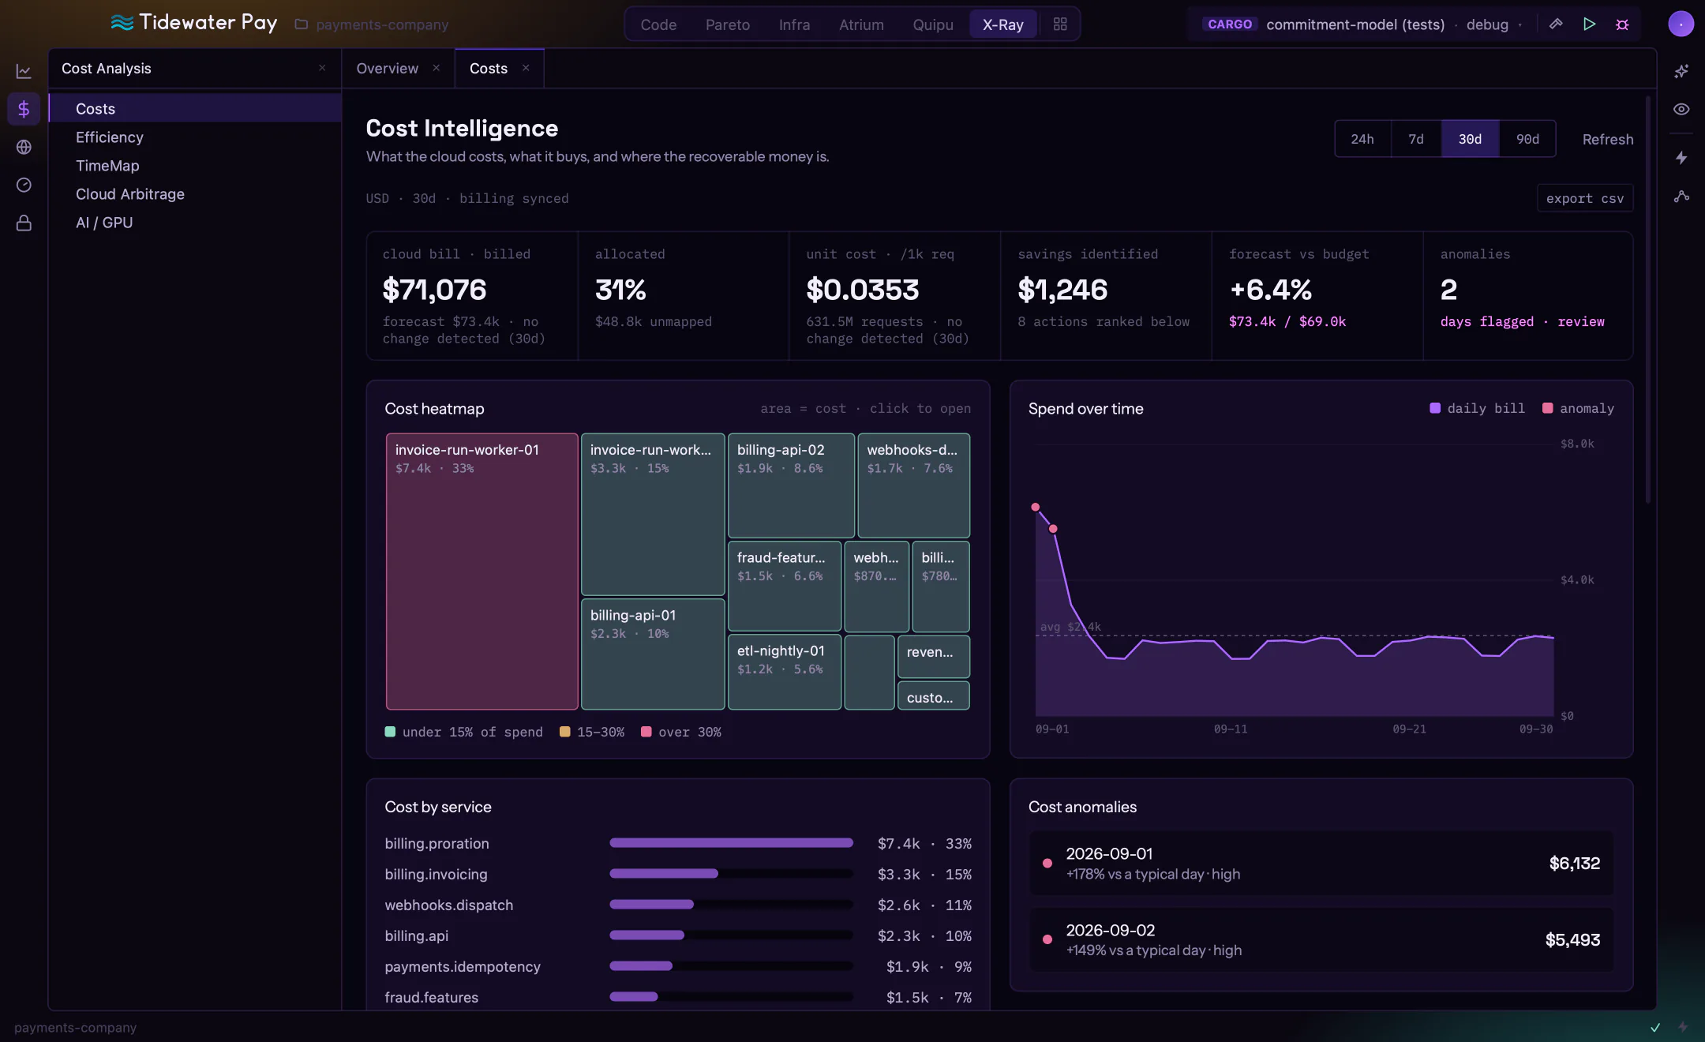Click the days flagged review link
The image size is (1705, 1042).
1522,321
